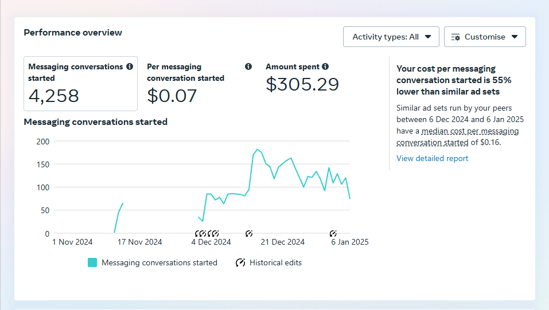Click the Customise settings icon

tap(455, 37)
